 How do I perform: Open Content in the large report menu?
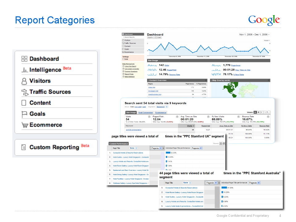pyautogui.click(x=40, y=103)
